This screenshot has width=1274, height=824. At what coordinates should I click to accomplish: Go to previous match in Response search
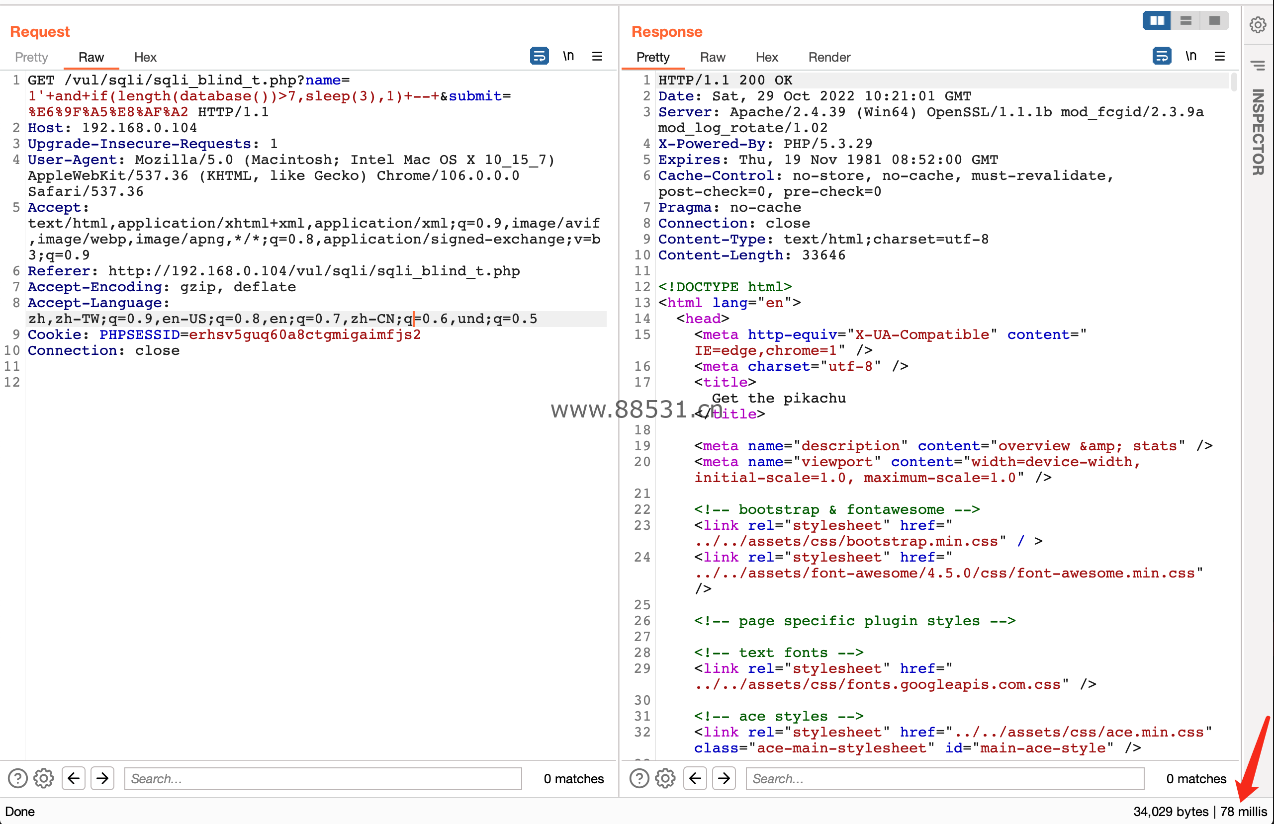point(695,778)
